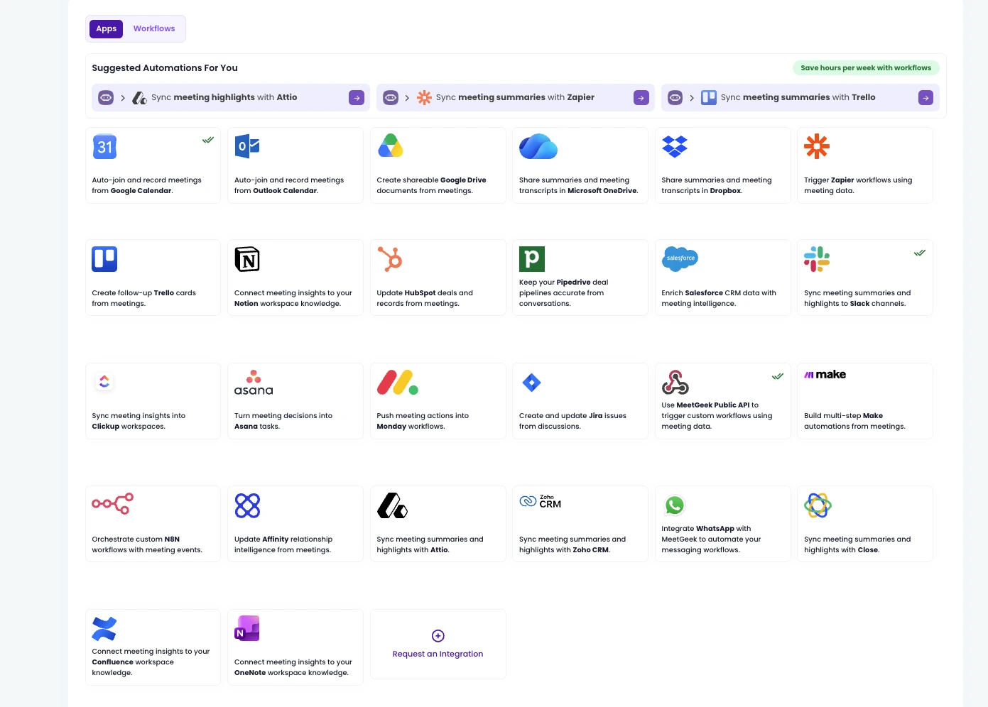Click the ClickUp logo icon

pos(104,382)
